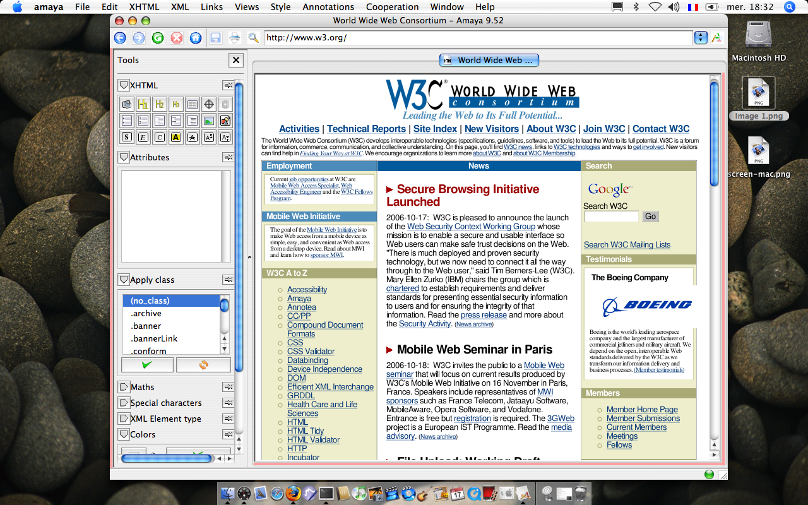The width and height of the screenshot is (808, 505).
Task: Apply Emphasis style with the E tool
Action: pyautogui.click(x=143, y=137)
